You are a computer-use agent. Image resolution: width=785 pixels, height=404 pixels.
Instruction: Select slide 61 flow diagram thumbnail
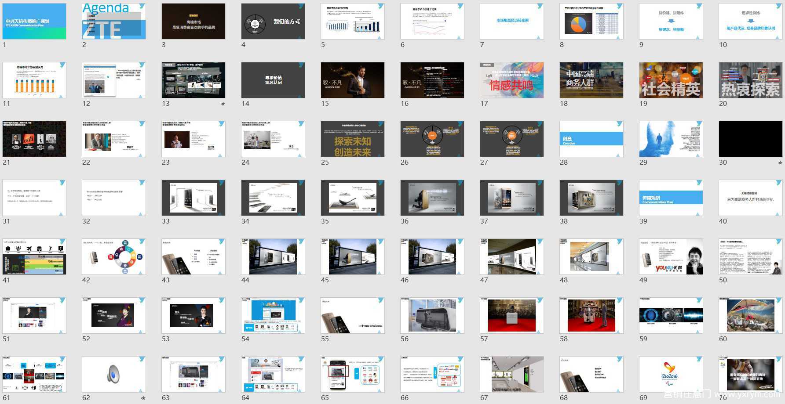point(34,374)
